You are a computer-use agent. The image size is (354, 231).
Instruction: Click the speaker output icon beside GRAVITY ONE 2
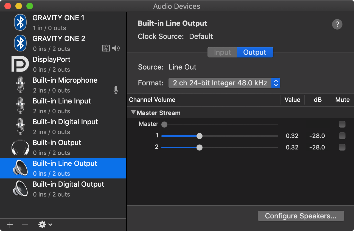coord(116,48)
